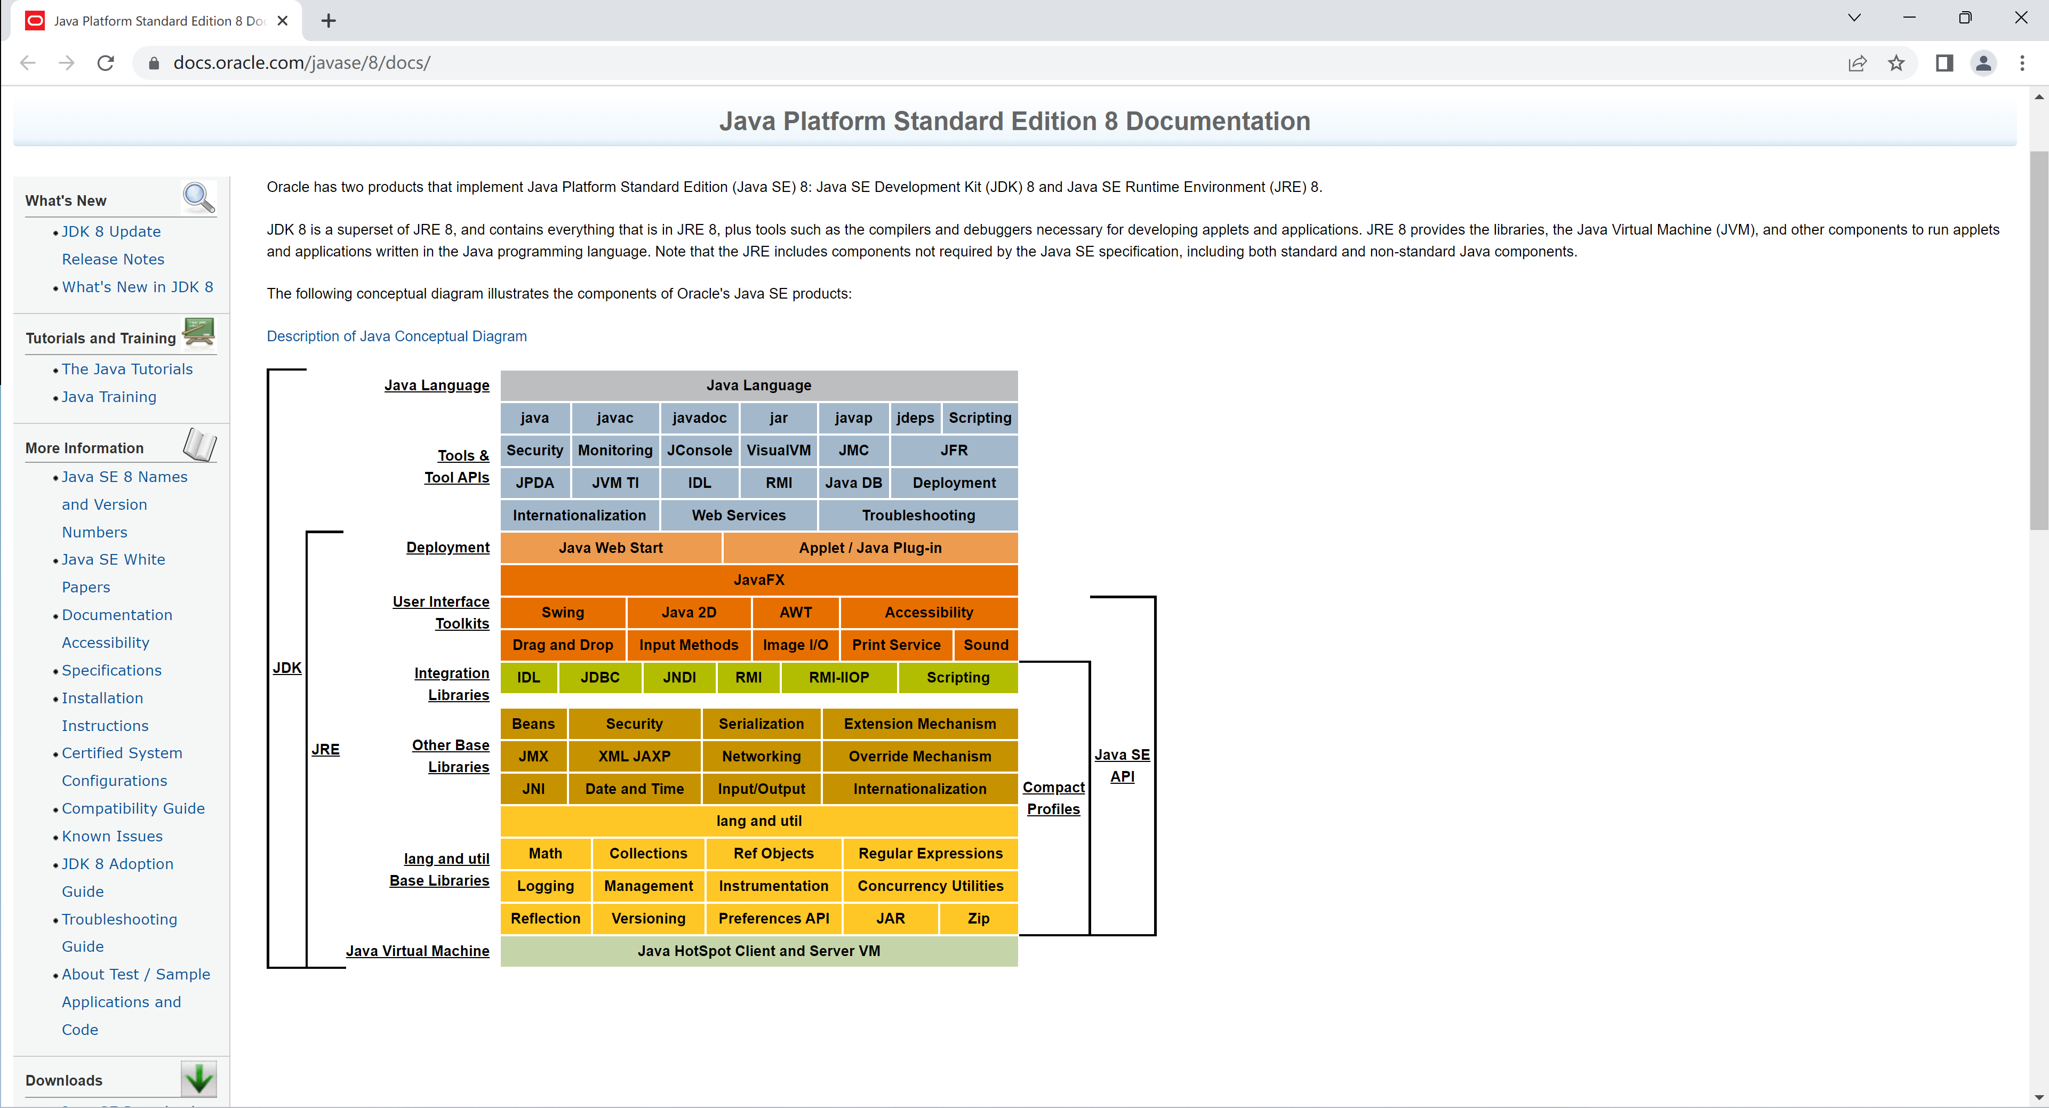Open the Compatibility Guide link

coord(134,808)
